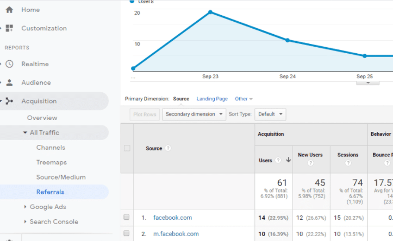Click the Behavior column group header
This screenshot has height=241, width=393.
point(380,134)
